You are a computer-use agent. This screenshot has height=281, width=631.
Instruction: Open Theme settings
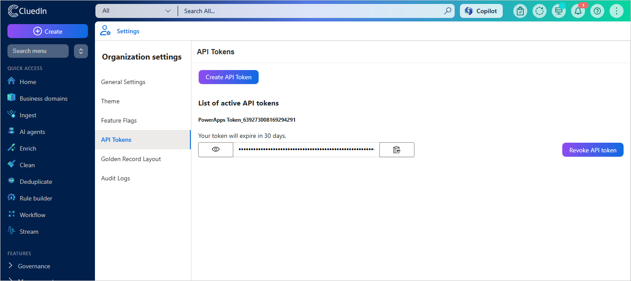coord(143,101)
